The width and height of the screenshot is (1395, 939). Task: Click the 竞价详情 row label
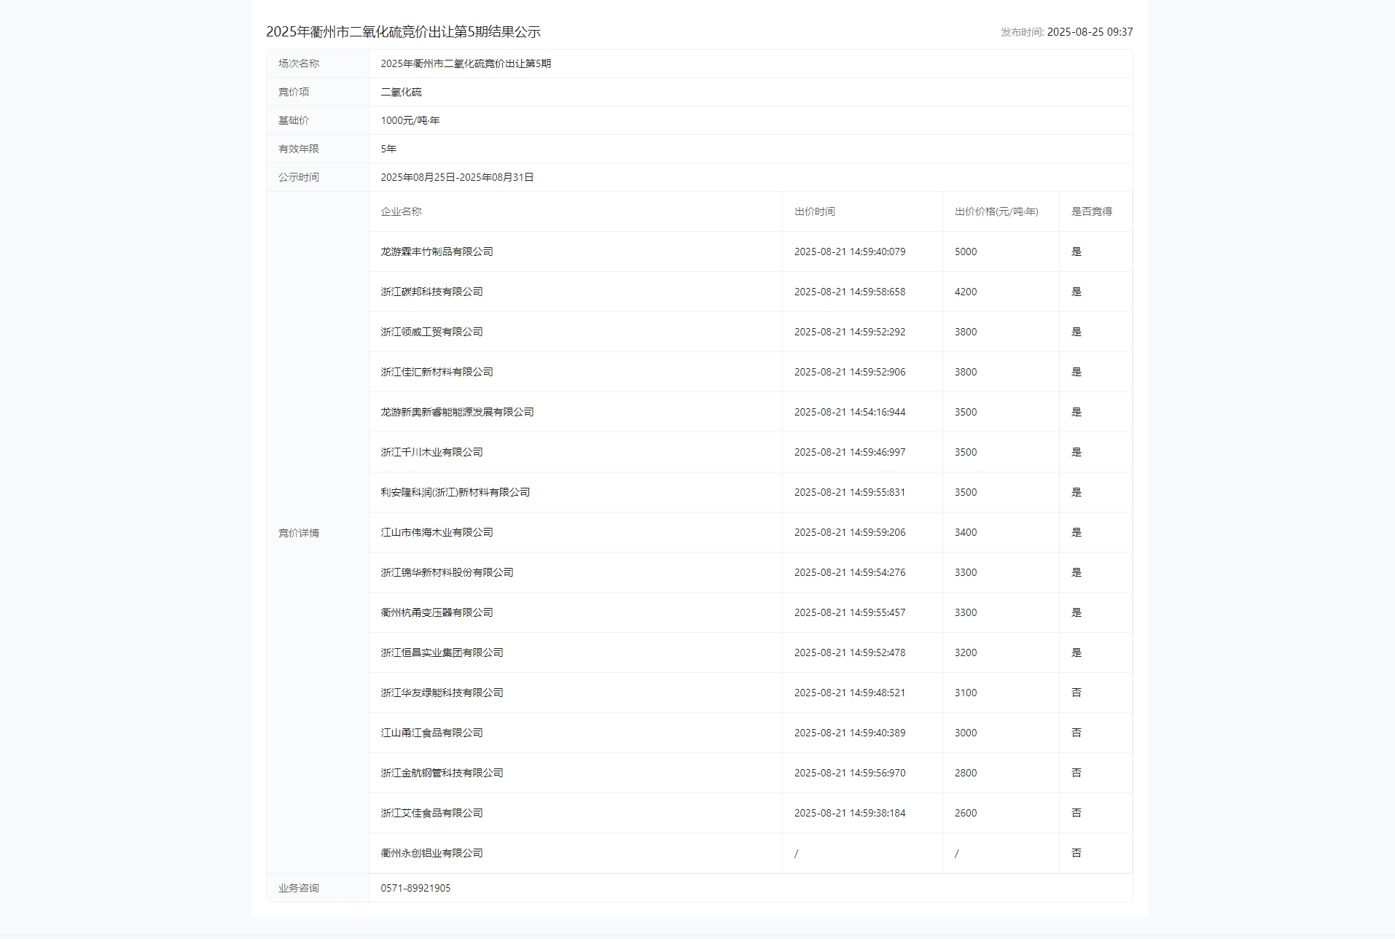click(298, 533)
